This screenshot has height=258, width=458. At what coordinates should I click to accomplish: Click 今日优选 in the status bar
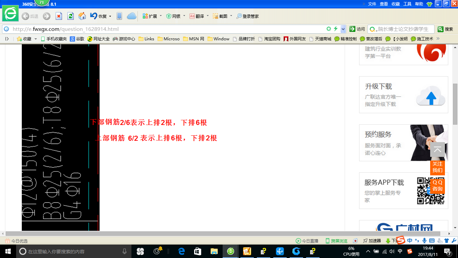click(16, 241)
